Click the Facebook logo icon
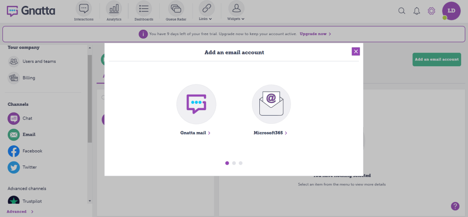468x217 pixels. 14,151
